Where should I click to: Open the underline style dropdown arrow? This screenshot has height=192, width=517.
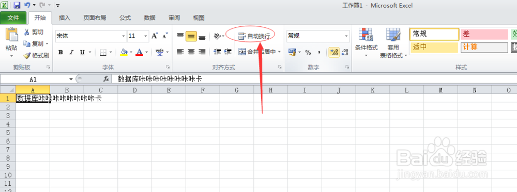[x=89, y=52]
